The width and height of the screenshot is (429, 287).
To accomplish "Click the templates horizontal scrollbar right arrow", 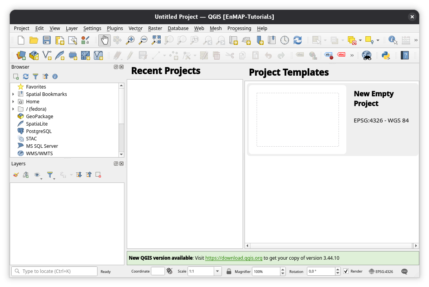I will (x=416, y=246).
